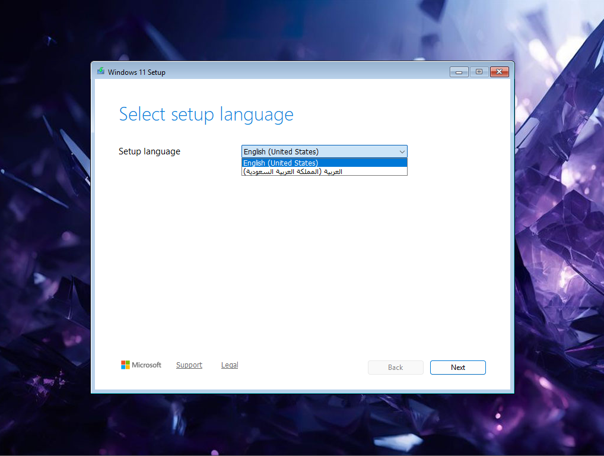The height and width of the screenshot is (456, 604).
Task: Maximize the Windows 11 Setup window
Action: point(479,72)
